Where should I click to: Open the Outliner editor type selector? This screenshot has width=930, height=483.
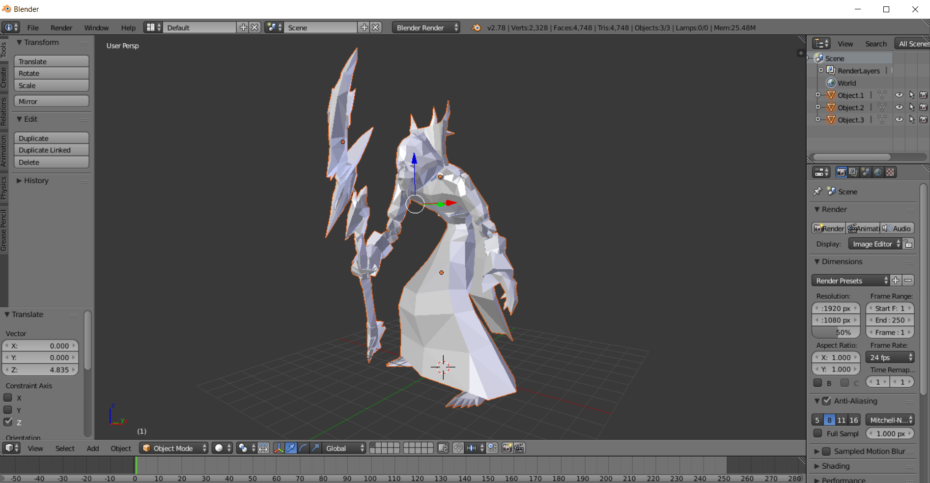[821, 43]
